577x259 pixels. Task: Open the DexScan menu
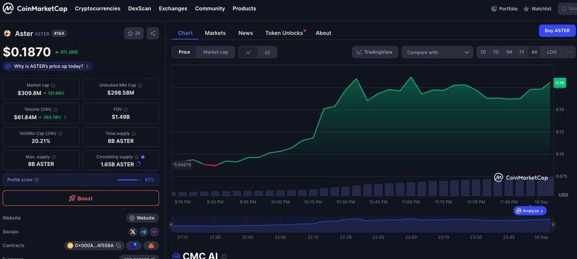(x=139, y=8)
